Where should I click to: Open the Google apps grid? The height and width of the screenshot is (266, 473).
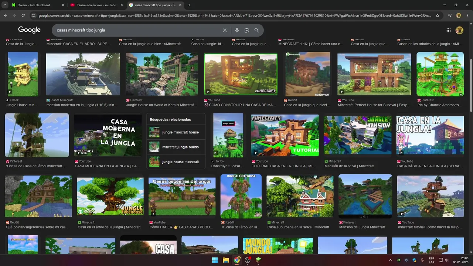448,30
